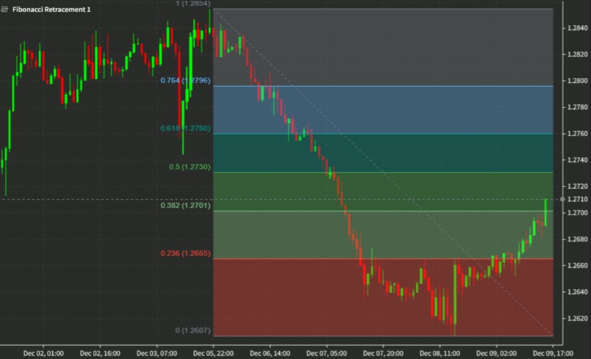Click the Dec 09, 02:00 time label

(x=496, y=354)
